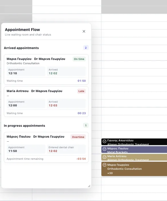
Task: Click remaining time value -03:54
Action: (x=81, y=159)
